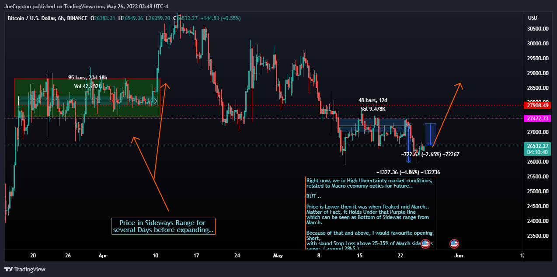Screen dimensions: 557x277
Task: Click the '48 bars, 12d' range label
Action: pyautogui.click(x=373, y=100)
